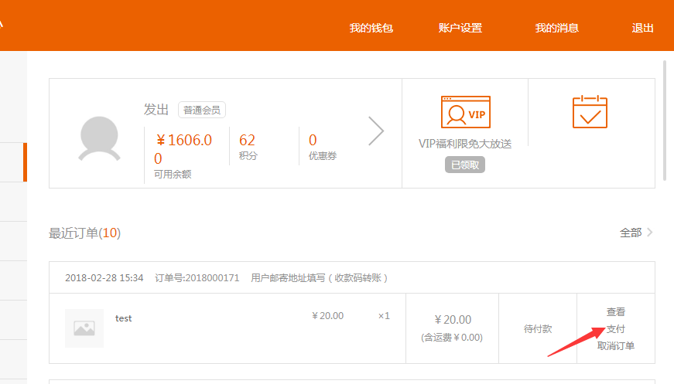Click 支付 to pay for order
The width and height of the screenshot is (674, 384).
pyautogui.click(x=616, y=329)
